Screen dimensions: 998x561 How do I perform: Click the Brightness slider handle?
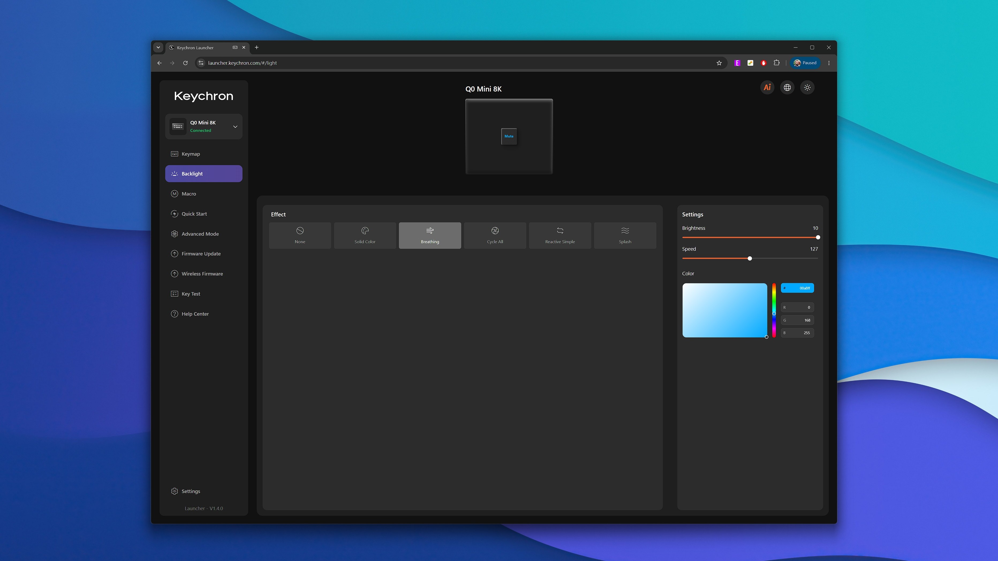[818, 237]
